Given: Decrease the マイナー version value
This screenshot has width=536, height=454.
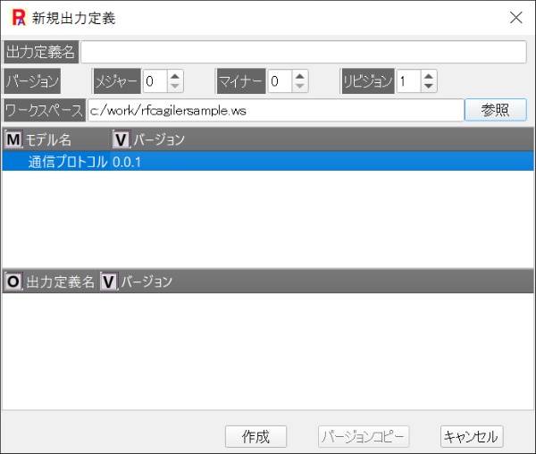Looking at the screenshot, I should click(x=300, y=86).
